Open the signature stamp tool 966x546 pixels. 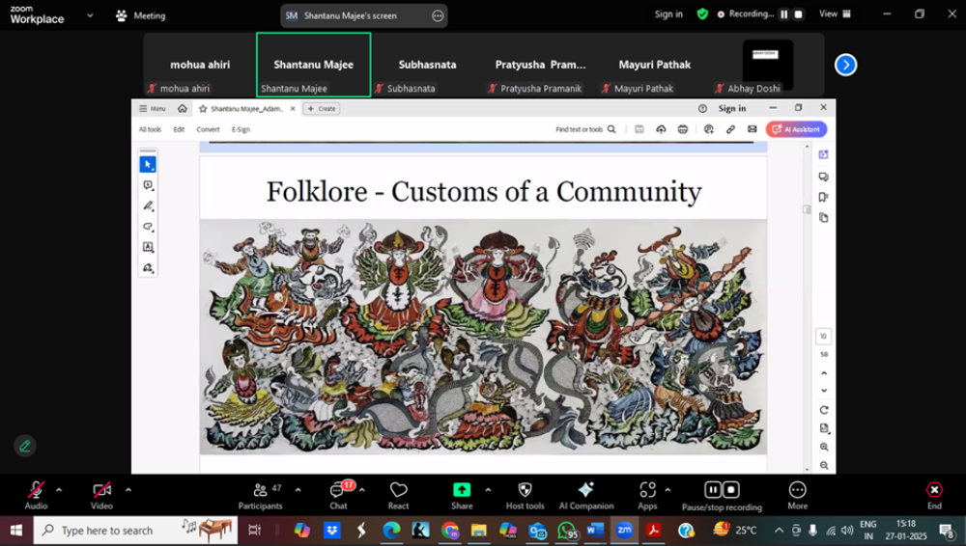[x=148, y=268]
